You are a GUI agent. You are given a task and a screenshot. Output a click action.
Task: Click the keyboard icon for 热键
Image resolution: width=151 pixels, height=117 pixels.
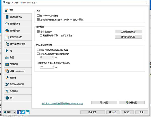(7, 57)
